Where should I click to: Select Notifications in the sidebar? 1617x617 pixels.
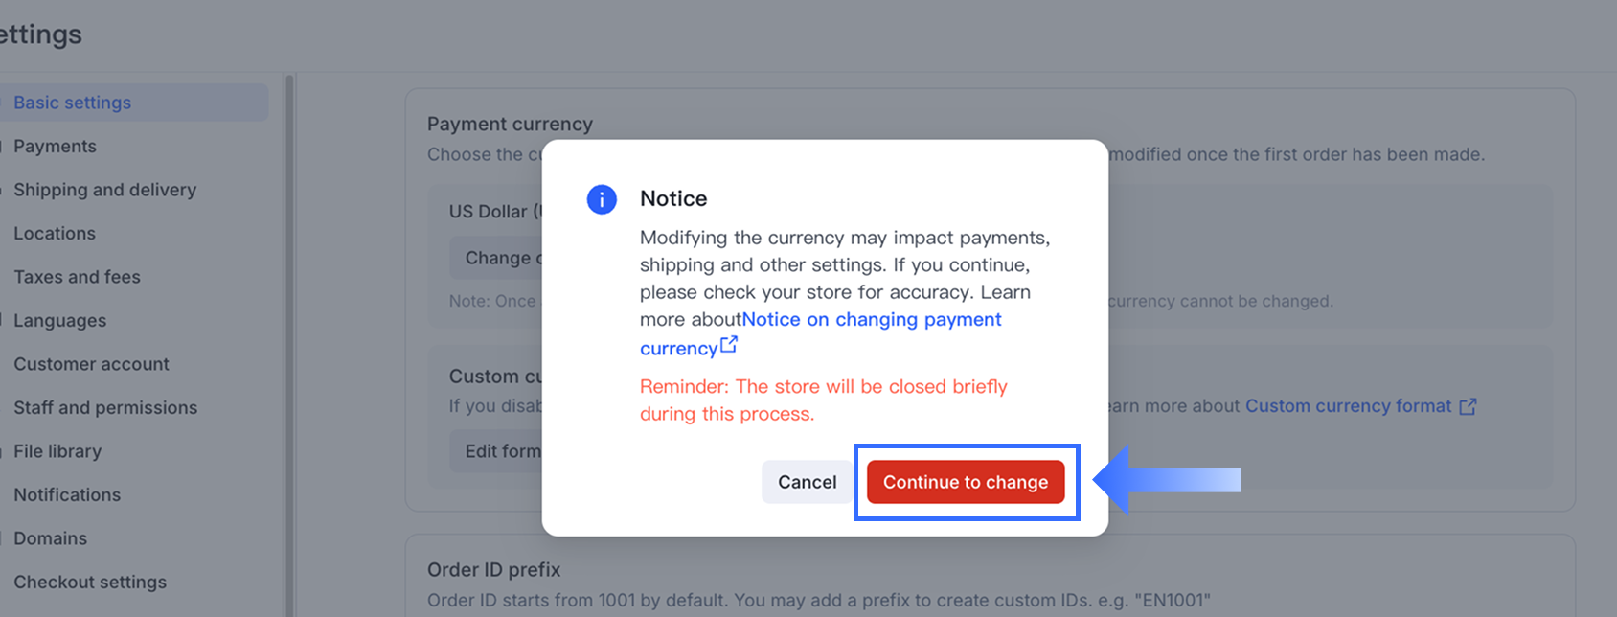[67, 495]
